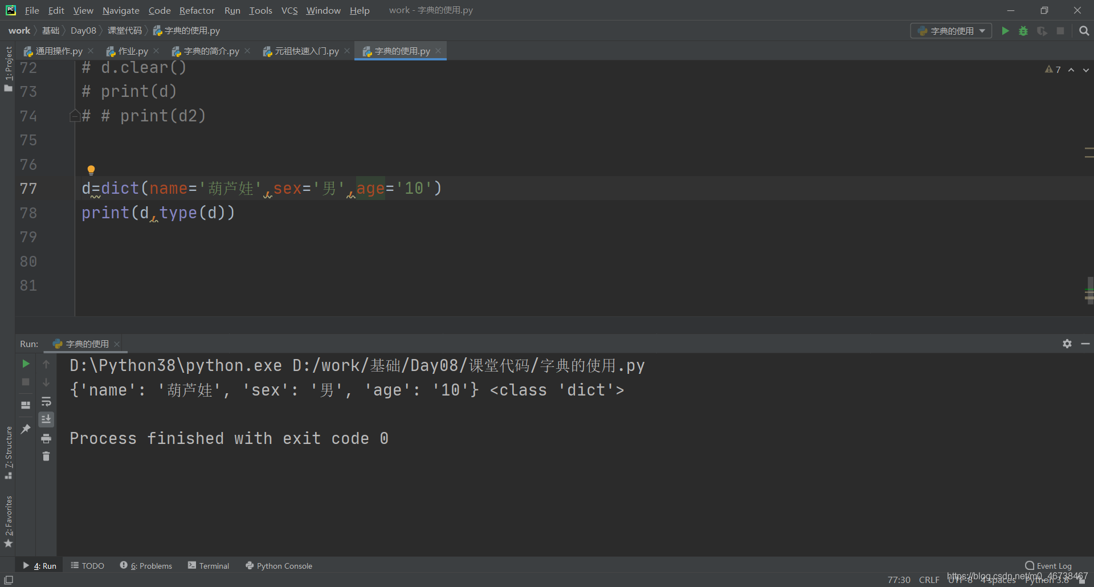Open the VCS menu
Screen dimensions: 1094x587
coord(289,10)
